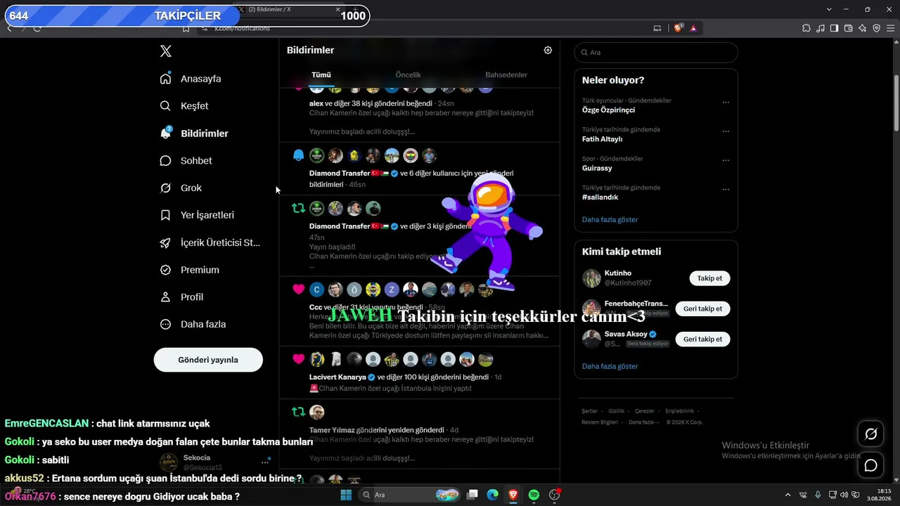Switch to the Bahsedenler tab
This screenshot has height=506, width=900.
tap(506, 74)
